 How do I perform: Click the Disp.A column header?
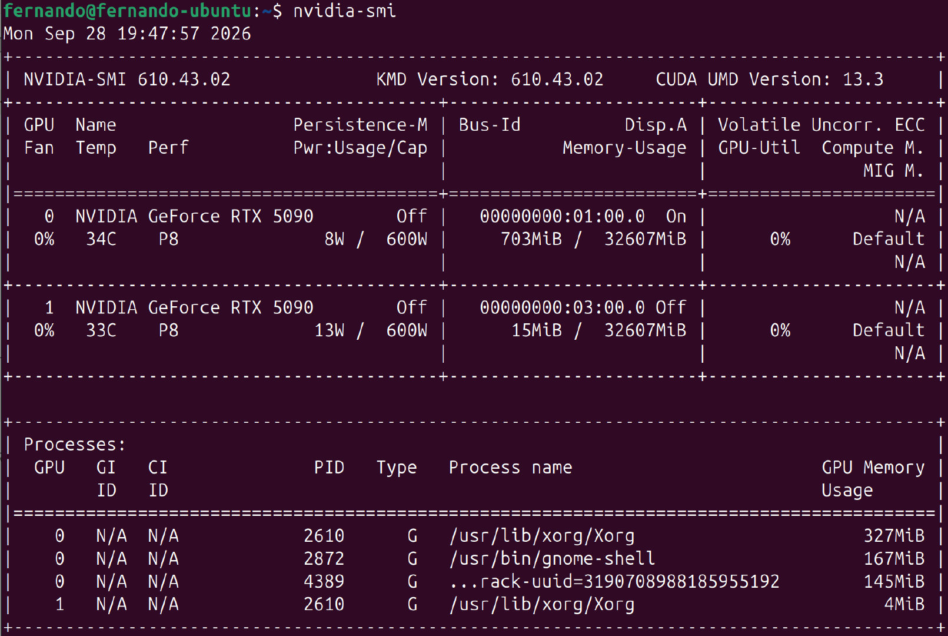click(656, 125)
